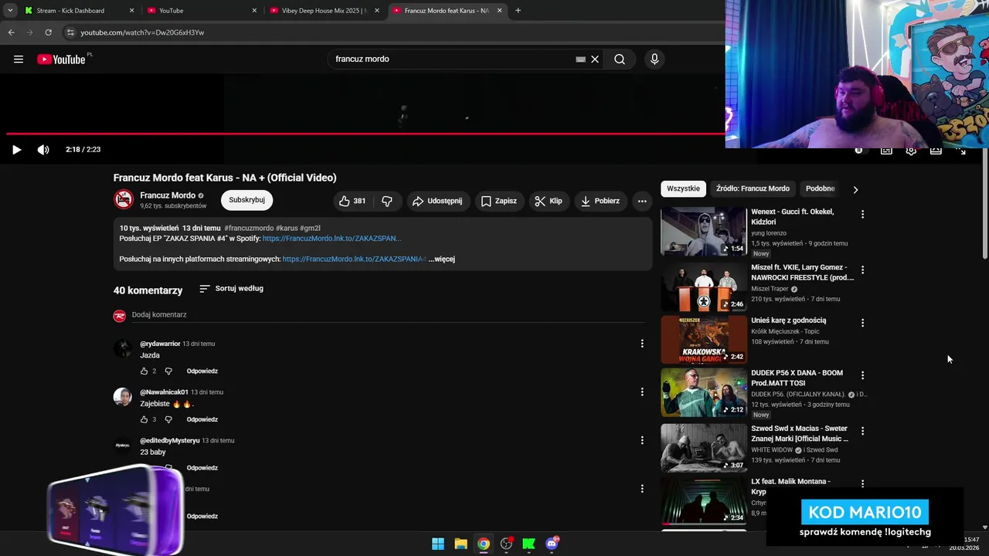The width and height of the screenshot is (989, 556).
Task: Open options for Miszel NAWROCKI FREESTYLE video
Action: pos(862,270)
